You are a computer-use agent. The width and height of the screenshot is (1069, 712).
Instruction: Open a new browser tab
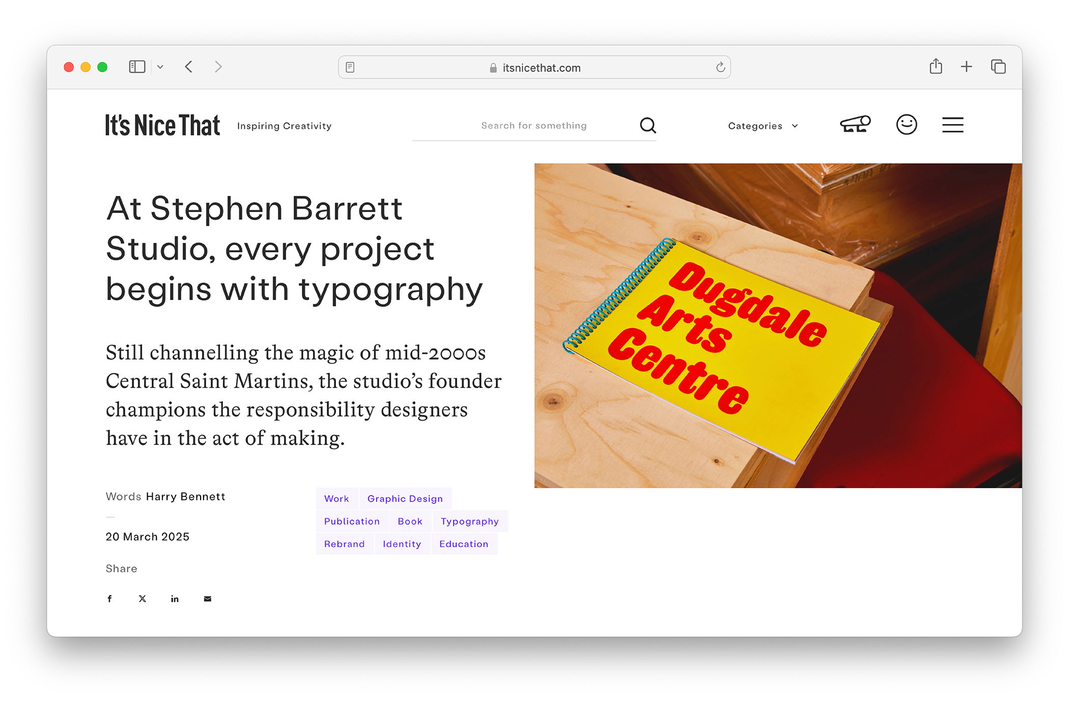coord(966,67)
